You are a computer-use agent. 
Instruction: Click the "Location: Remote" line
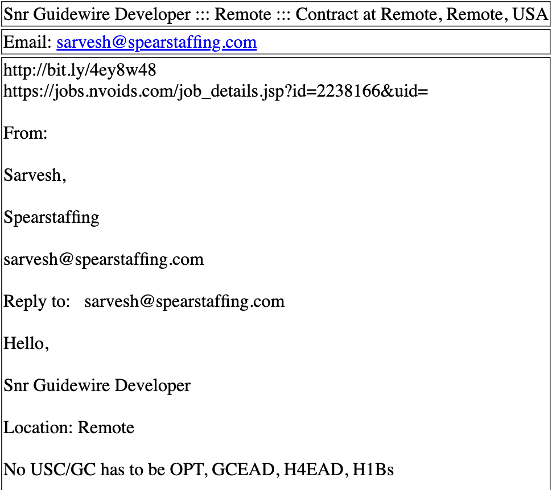[x=69, y=427]
